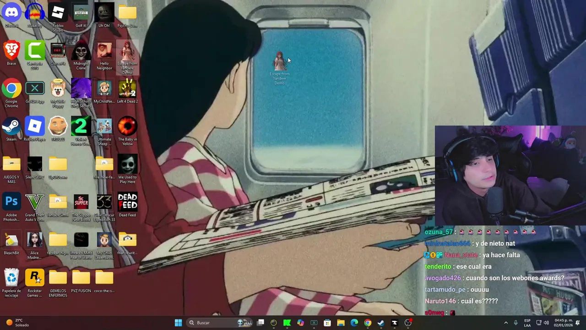This screenshot has height=330, width=586.
Task: Select the Psycho_Lo... folder
Action: (x=127, y=16)
